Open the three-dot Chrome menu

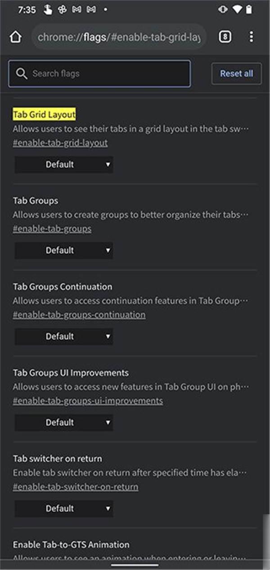pos(251,37)
